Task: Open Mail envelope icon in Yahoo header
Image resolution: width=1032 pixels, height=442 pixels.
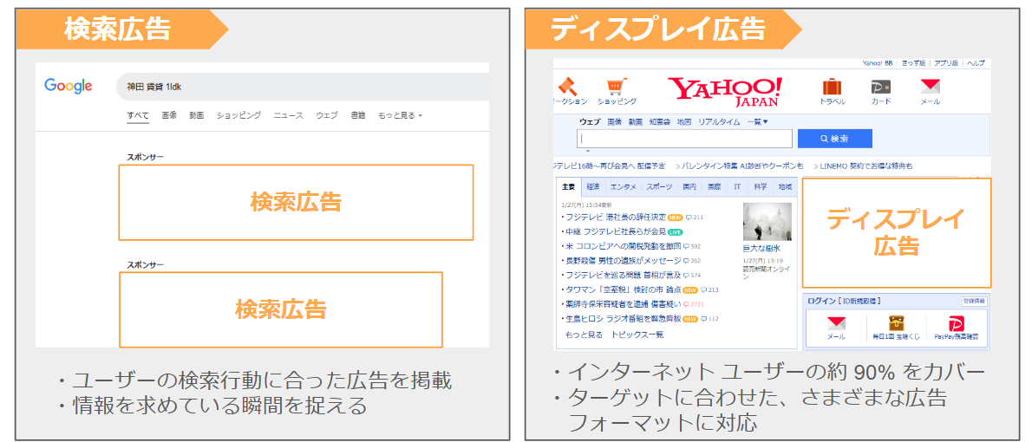Action: 930,86
